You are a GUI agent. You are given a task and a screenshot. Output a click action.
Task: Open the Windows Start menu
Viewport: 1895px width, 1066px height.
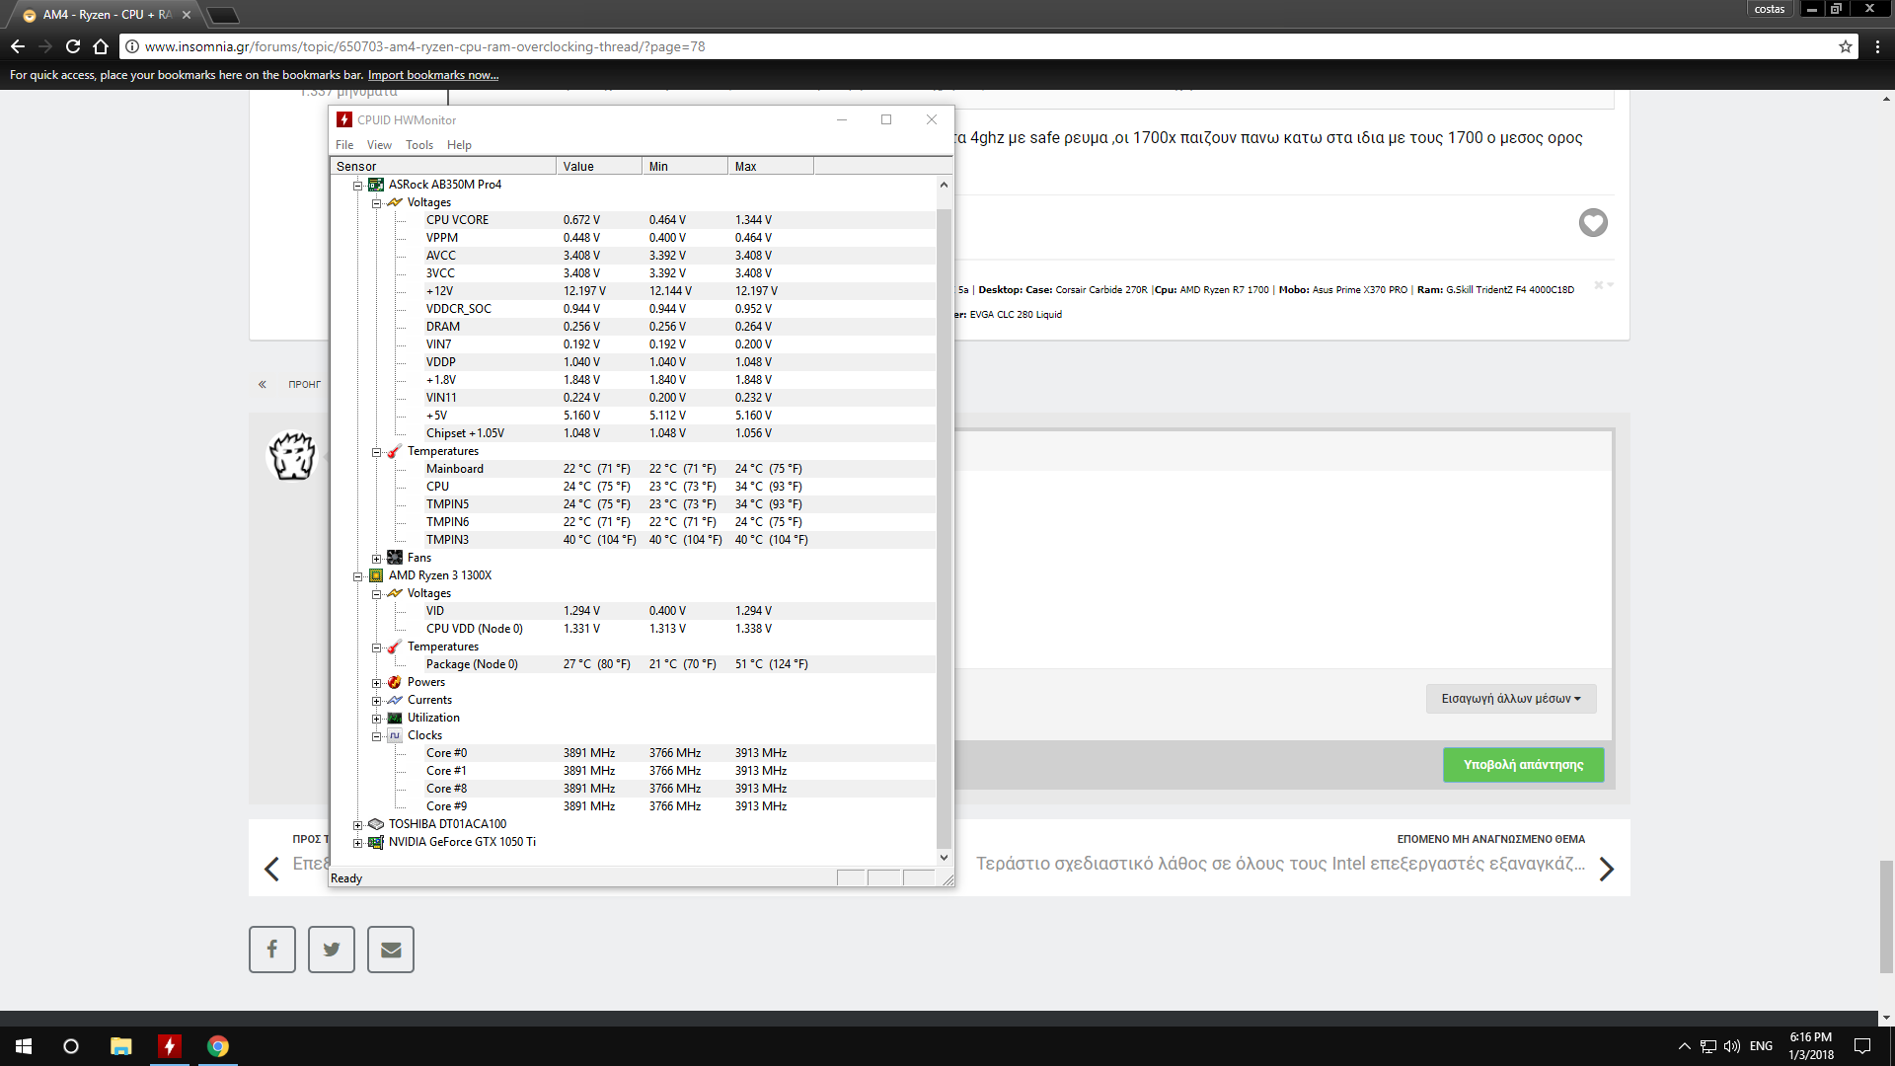pyautogui.click(x=24, y=1046)
